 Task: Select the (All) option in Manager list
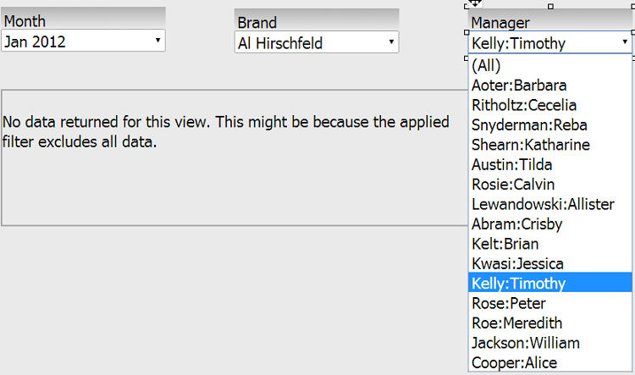pos(487,65)
